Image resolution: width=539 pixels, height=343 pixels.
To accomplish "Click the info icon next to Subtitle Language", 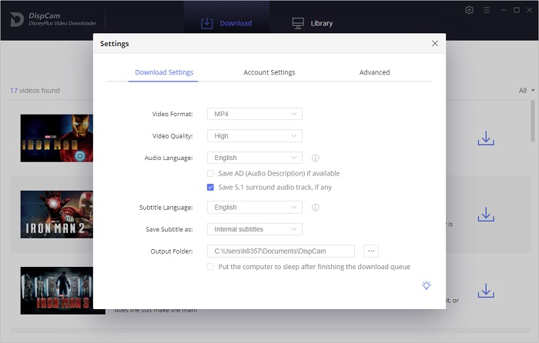I will pyautogui.click(x=316, y=207).
